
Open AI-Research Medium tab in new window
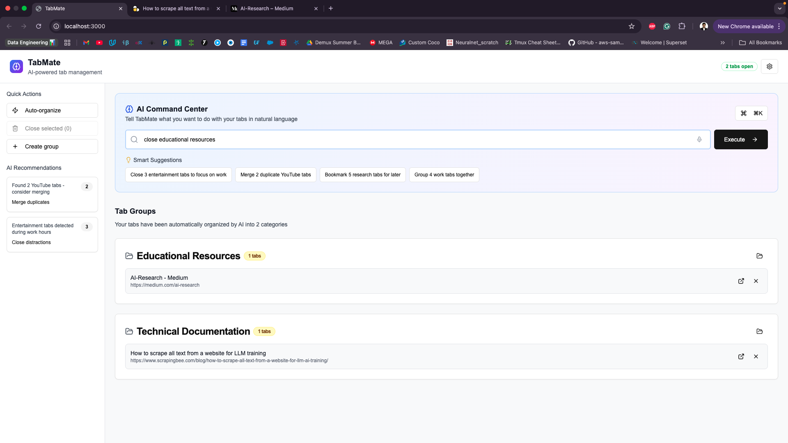pyautogui.click(x=741, y=281)
